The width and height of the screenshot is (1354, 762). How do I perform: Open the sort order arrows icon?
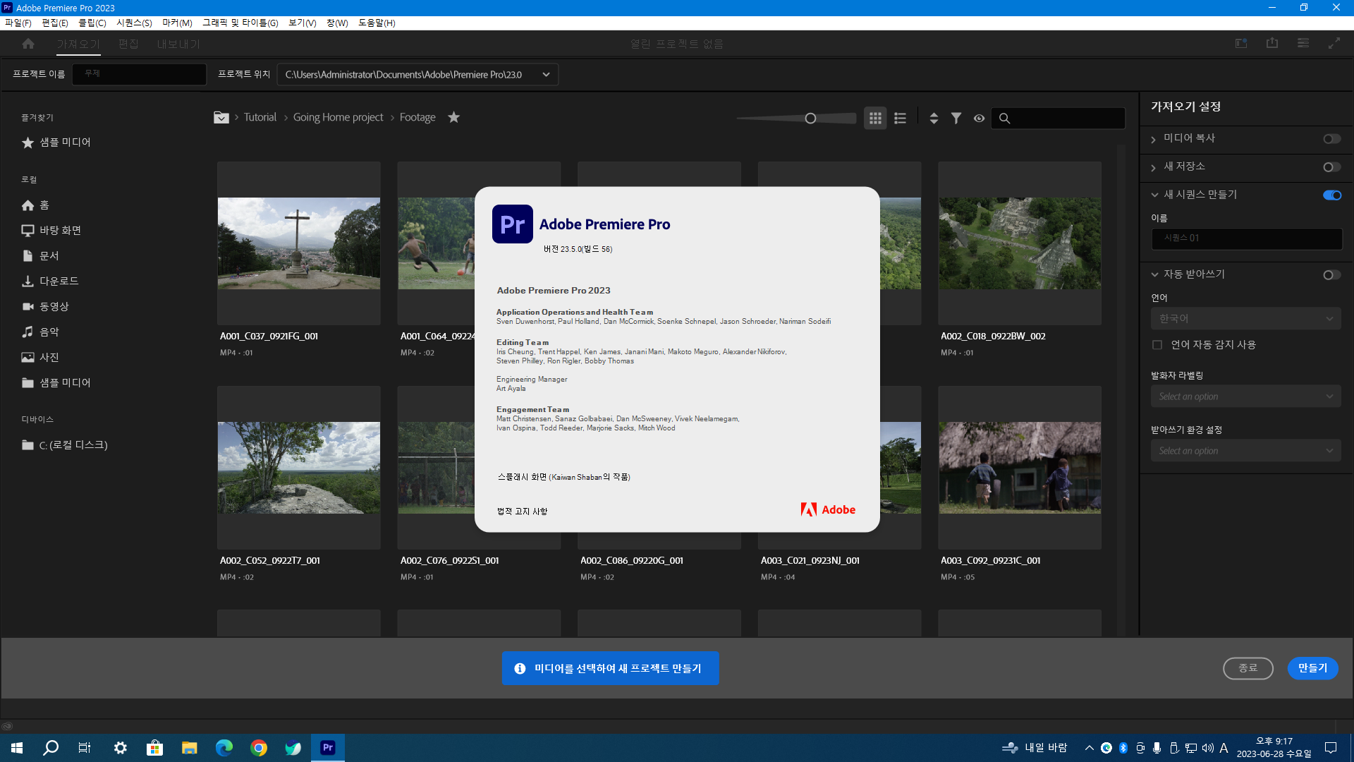934,119
